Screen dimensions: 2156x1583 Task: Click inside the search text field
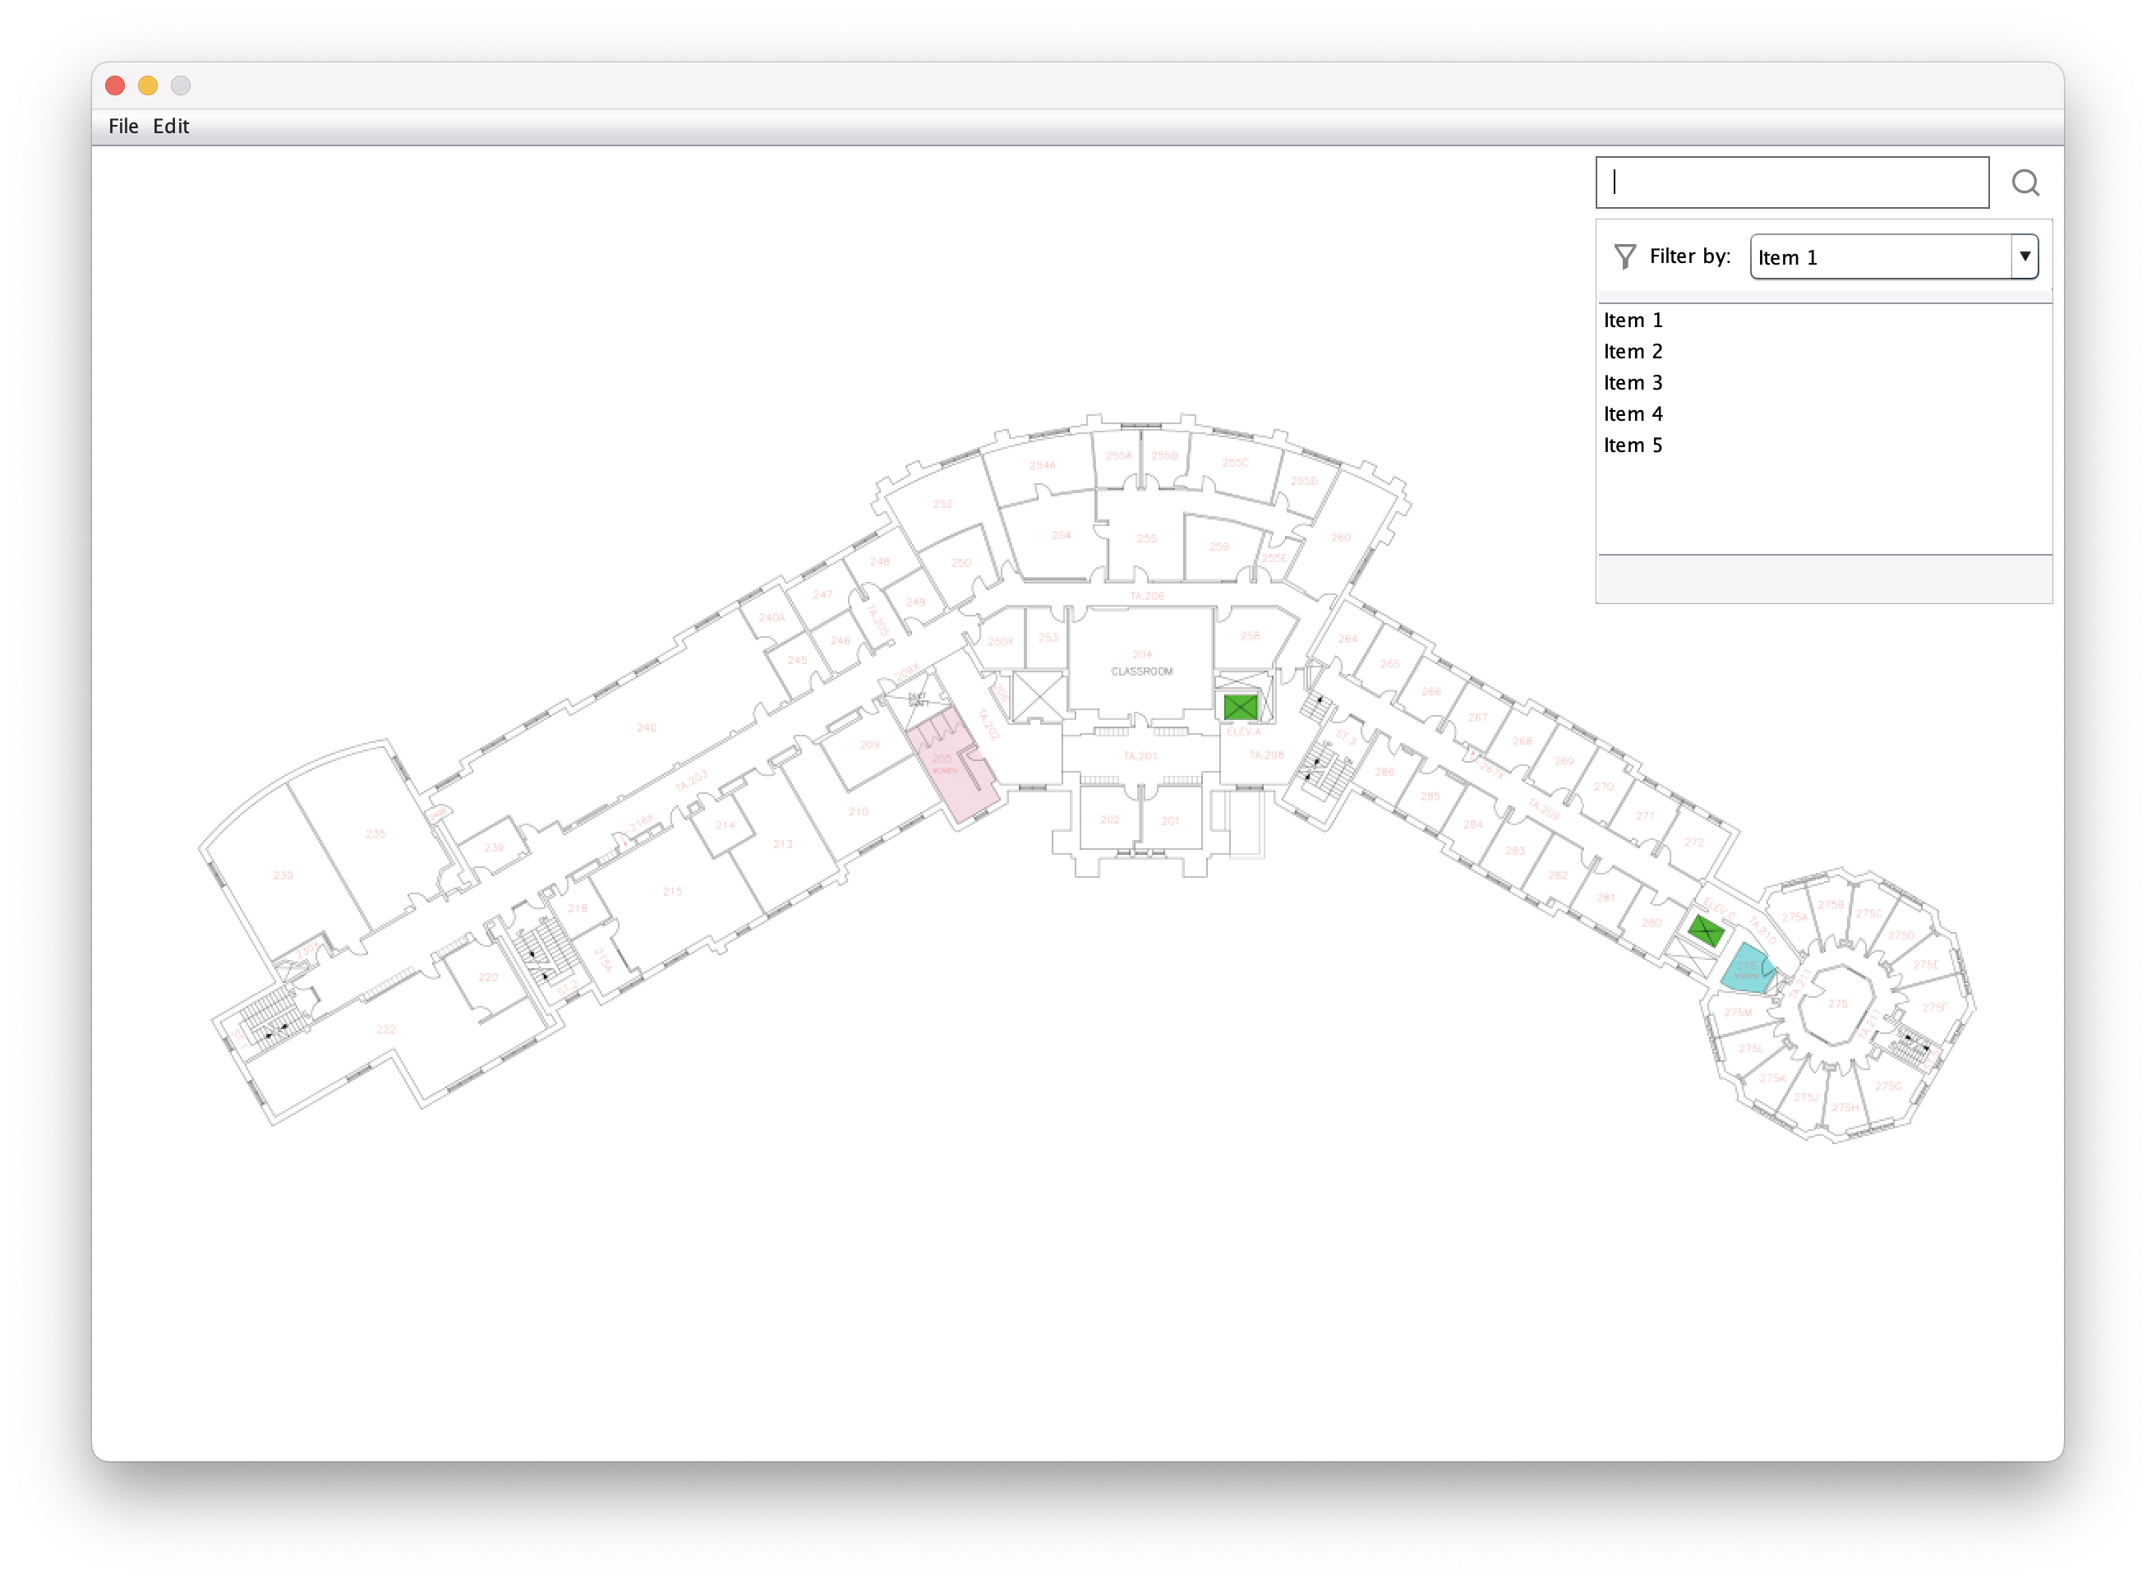point(1791,182)
